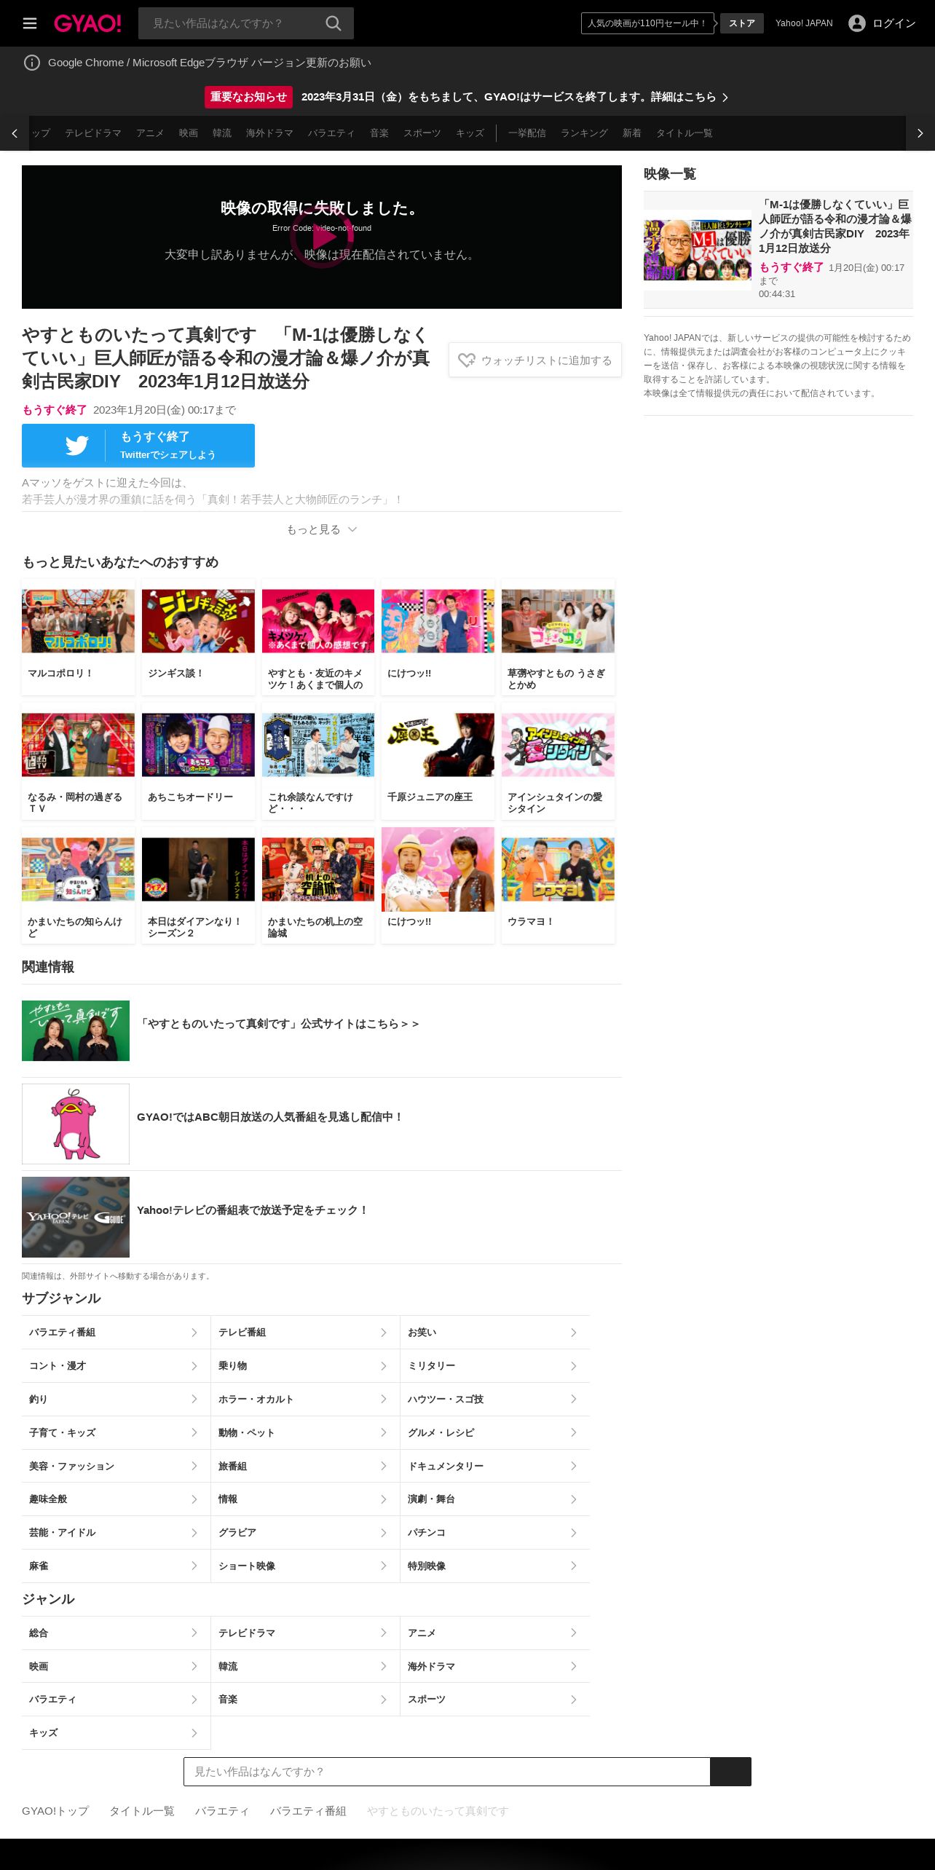This screenshot has height=1870, width=935.
Task: Click the chevron in the 特別映像 row
Action: coord(574,1566)
